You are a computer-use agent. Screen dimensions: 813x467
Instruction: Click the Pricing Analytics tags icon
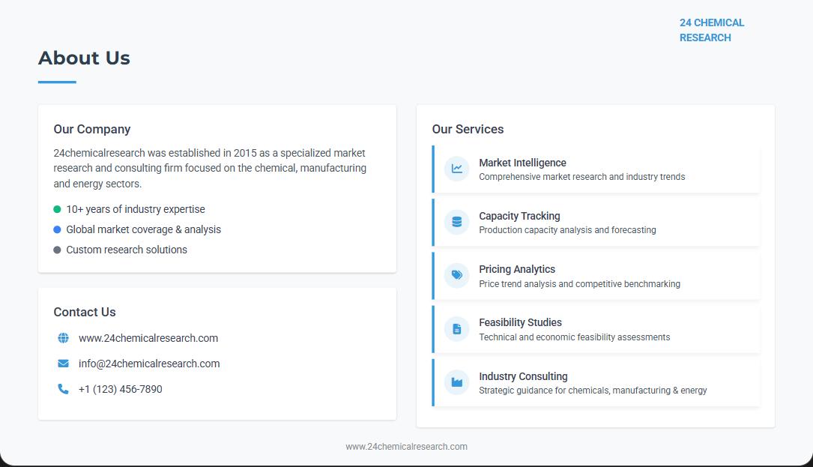(x=456, y=276)
